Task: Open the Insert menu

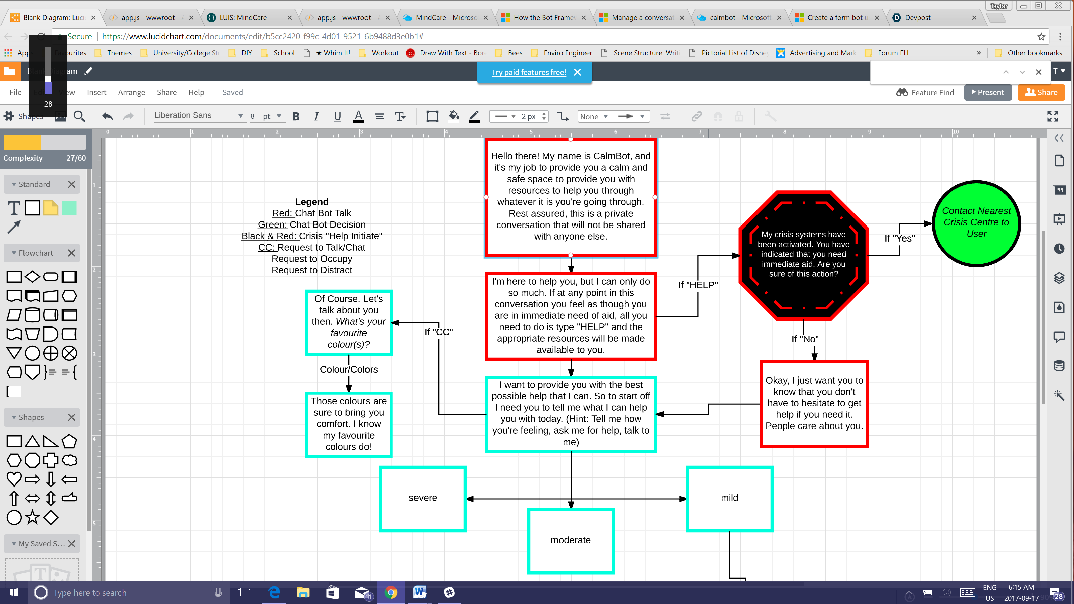Action: (x=96, y=92)
